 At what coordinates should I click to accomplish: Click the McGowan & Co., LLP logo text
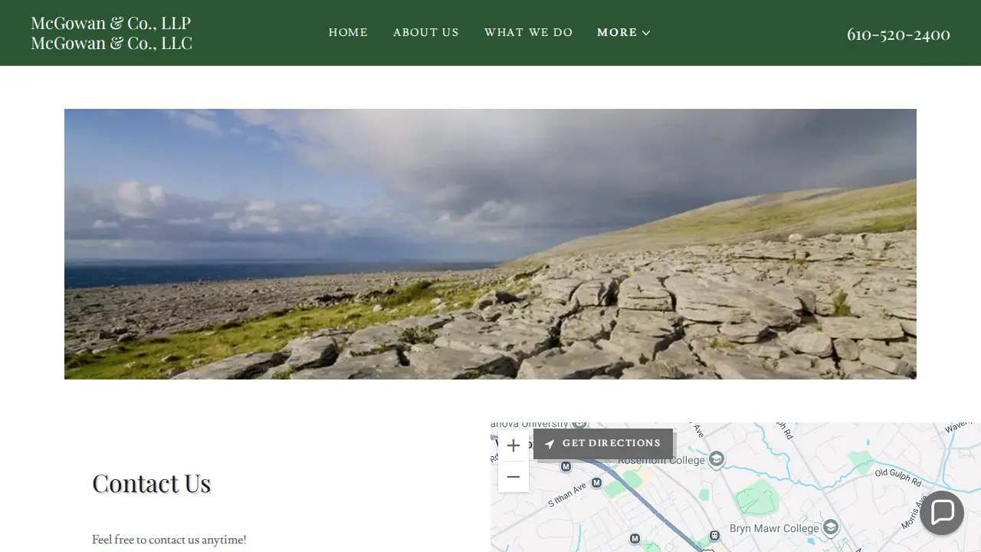coord(111,23)
